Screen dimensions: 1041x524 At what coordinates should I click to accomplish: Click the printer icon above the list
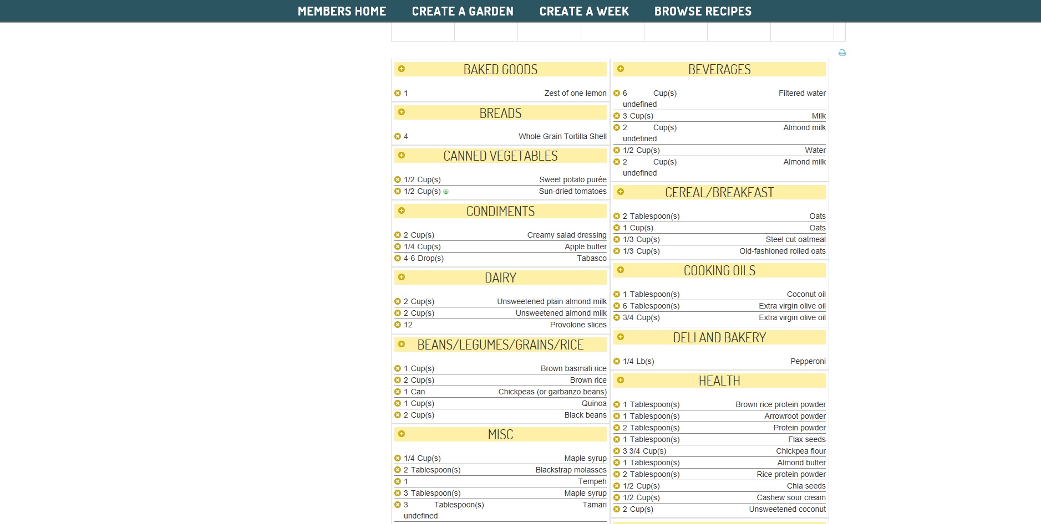click(x=842, y=53)
